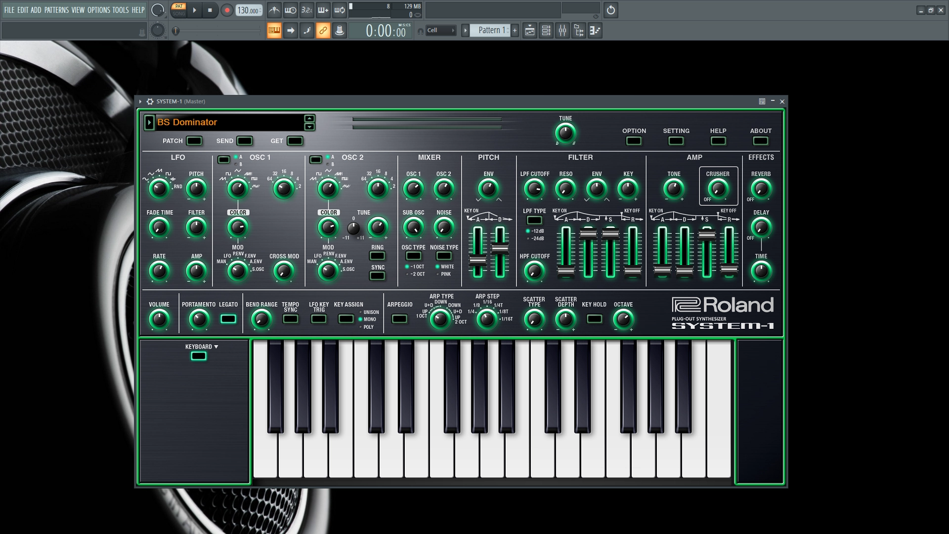
Task: Toggle the TEMPO SYNC button
Action: click(291, 319)
